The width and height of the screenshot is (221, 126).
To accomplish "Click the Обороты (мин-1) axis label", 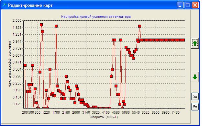I will [x=104, y=117].
